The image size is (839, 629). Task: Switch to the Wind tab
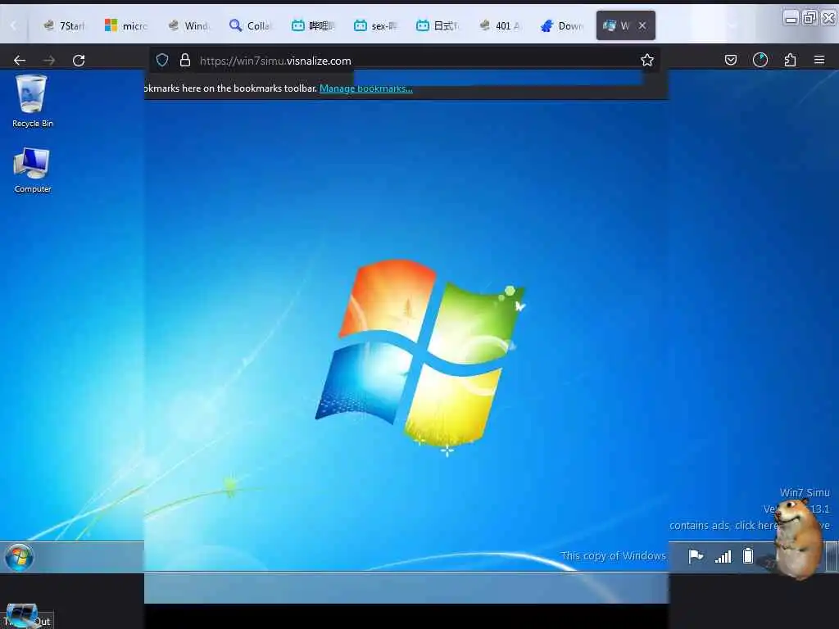(x=188, y=25)
